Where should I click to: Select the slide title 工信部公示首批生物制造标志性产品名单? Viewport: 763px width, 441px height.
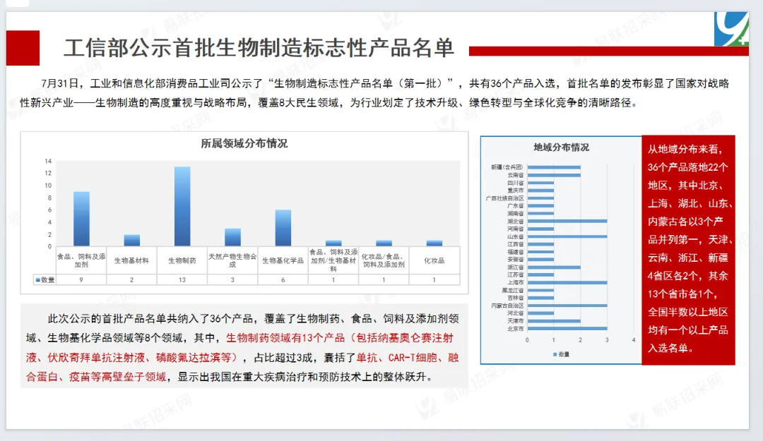tap(259, 48)
